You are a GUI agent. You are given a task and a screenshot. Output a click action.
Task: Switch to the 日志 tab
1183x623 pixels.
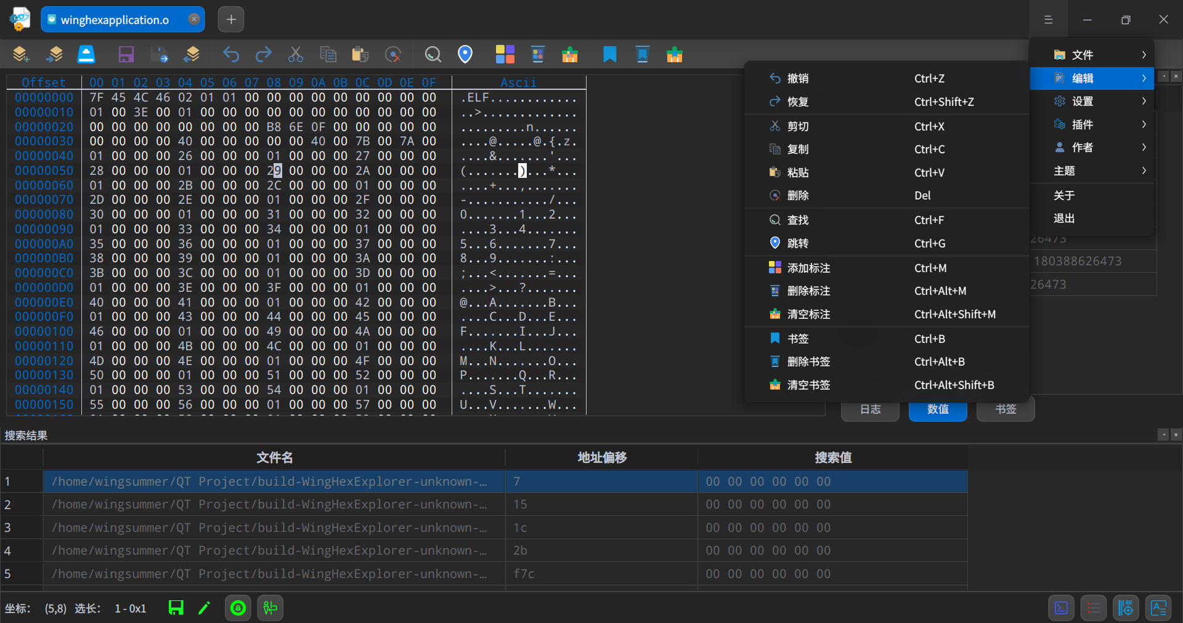(x=869, y=409)
